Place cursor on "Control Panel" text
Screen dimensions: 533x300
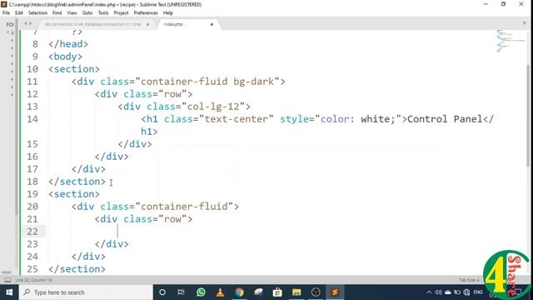445,119
